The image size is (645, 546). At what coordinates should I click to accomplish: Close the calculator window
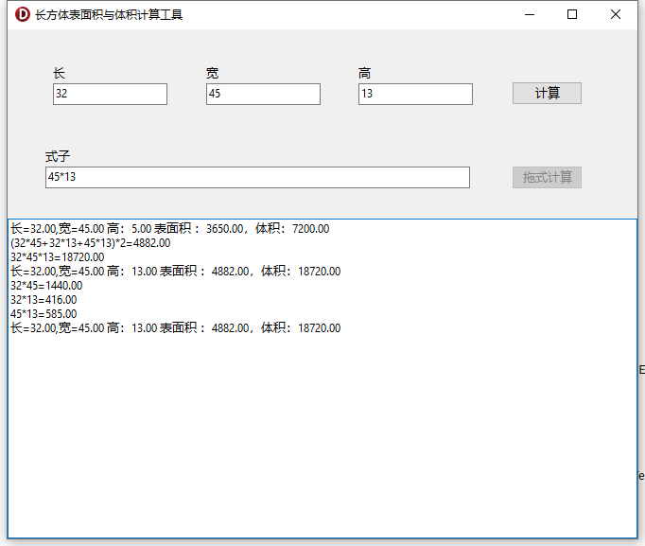tap(616, 15)
